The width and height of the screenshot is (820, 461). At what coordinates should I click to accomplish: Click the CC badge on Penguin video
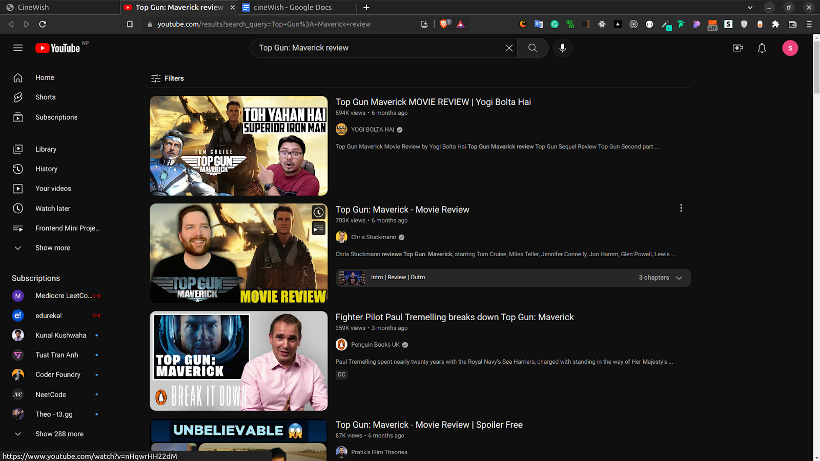pos(341,375)
